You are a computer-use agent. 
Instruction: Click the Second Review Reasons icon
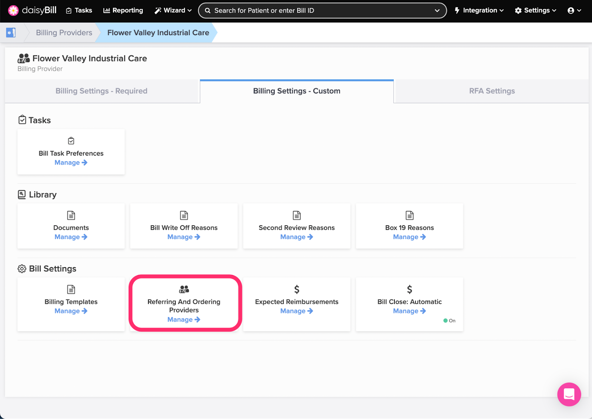[x=297, y=215]
